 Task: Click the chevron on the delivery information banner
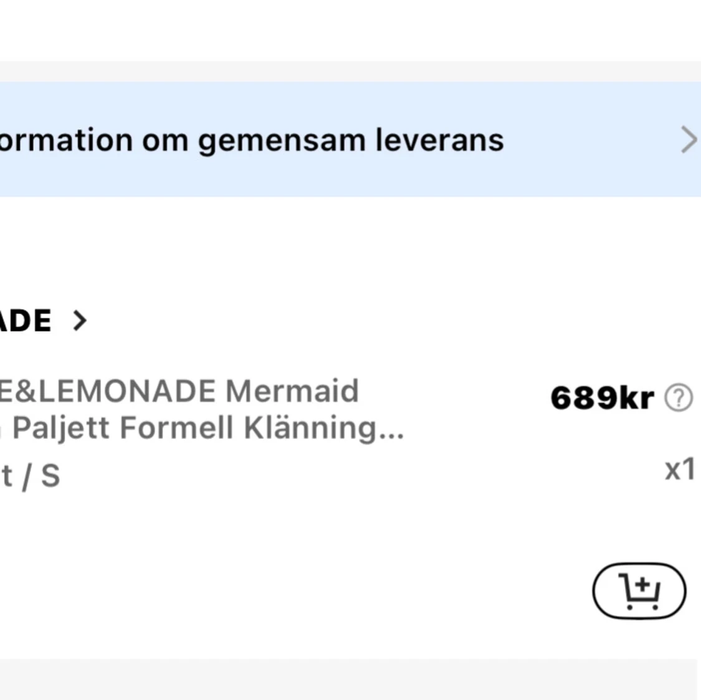(688, 140)
